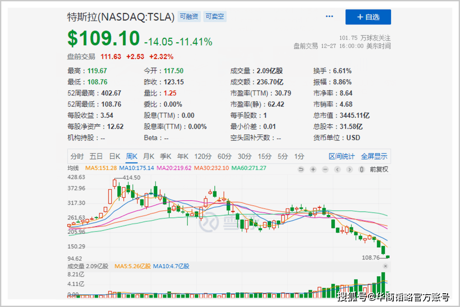
Task: Toggle the candlestick chart style icon
Action: 362,169
